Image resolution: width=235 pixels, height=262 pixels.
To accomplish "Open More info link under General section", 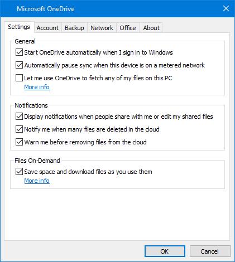I will (x=37, y=87).
